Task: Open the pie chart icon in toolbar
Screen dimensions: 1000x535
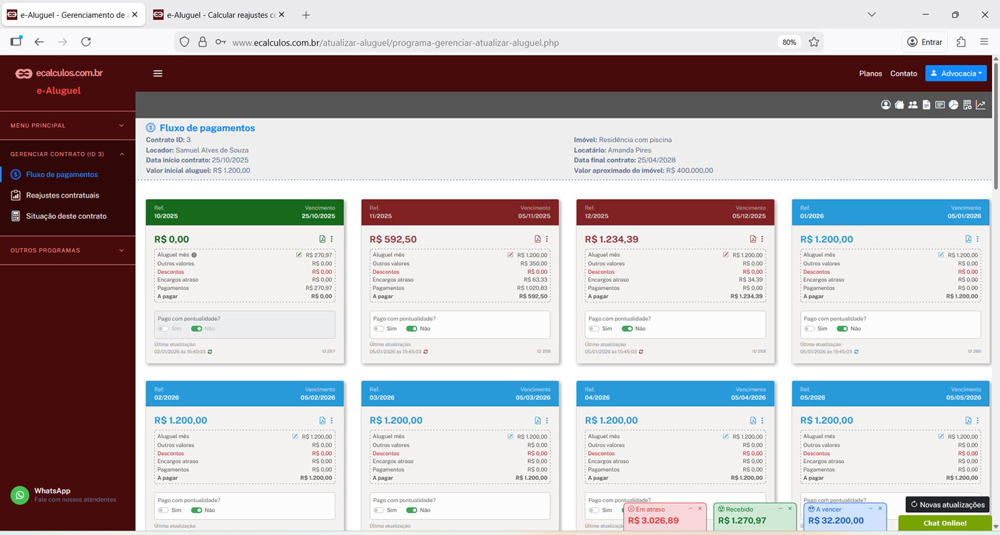Action: [954, 105]
